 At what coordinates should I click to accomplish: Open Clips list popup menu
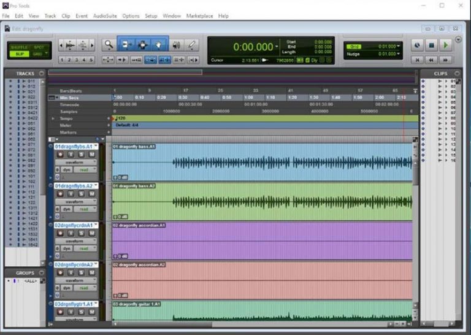pyautogui.click(x=457, y=73)
